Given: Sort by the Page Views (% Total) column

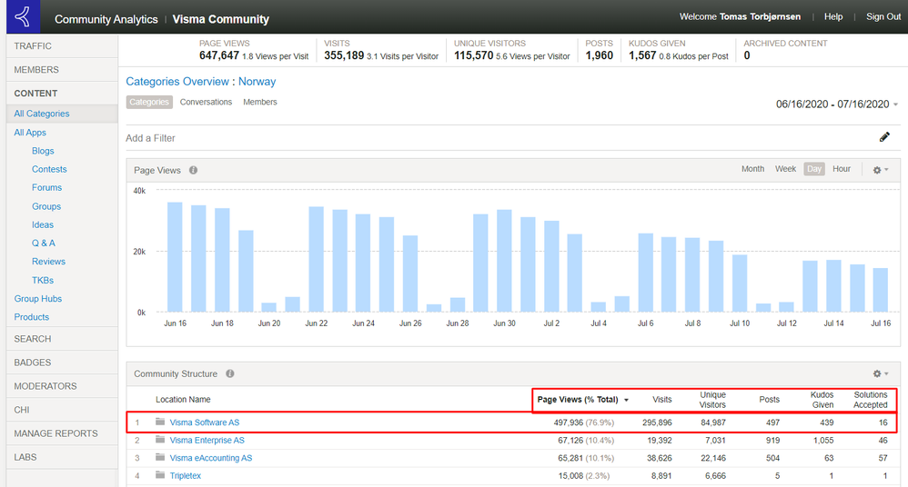Looking at the screenshot, I should tap(582, 400).
